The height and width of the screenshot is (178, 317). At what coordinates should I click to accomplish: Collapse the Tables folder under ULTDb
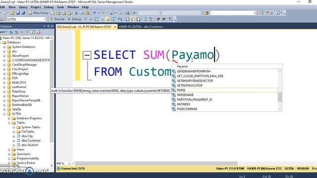click(9, 123)
